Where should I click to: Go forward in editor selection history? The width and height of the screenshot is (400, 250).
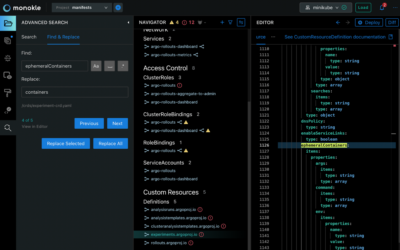tap(348, 22)
